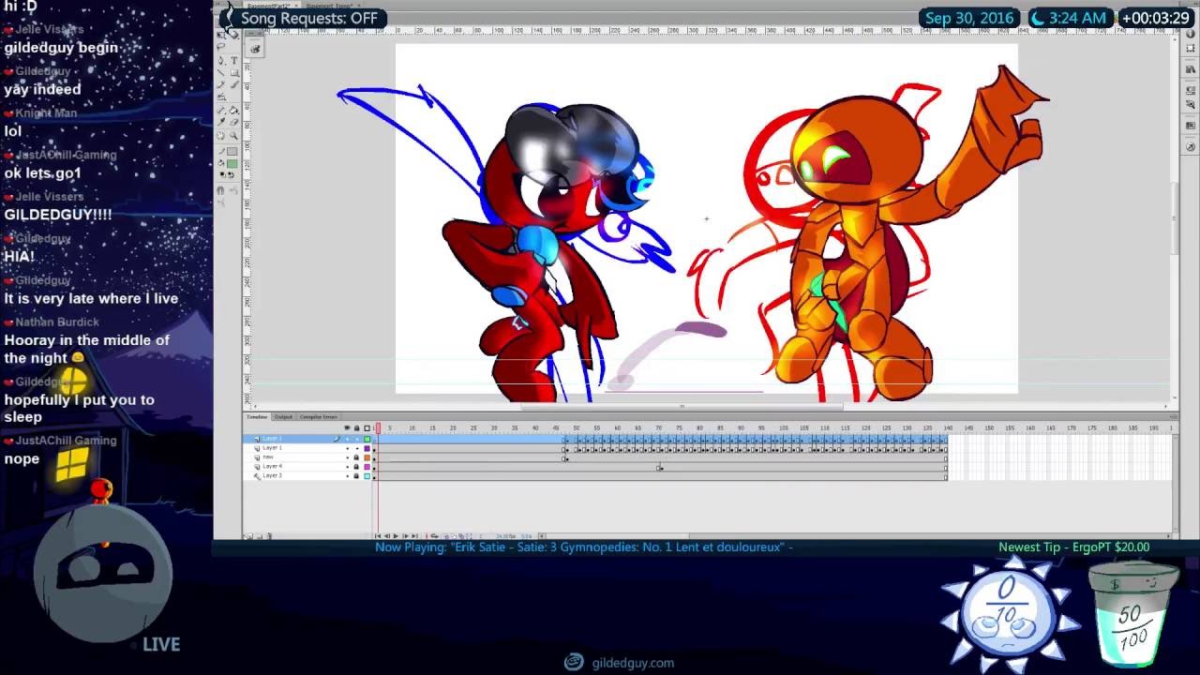This screenshot has height=675, width=1200.
Task: Switch to the Compiler Errors tab
Action: pos(318,416)
